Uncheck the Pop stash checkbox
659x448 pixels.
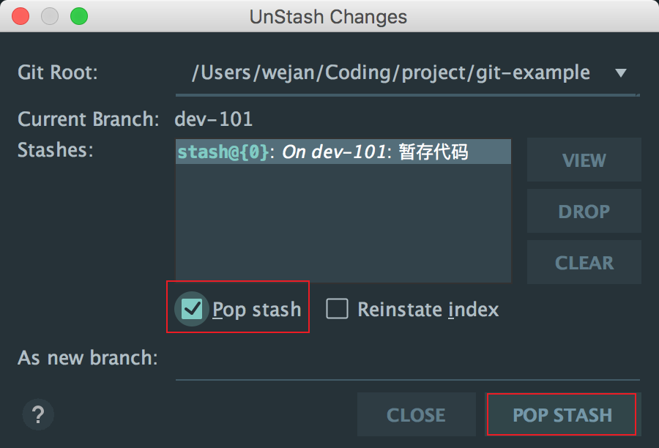pos(191,309)
